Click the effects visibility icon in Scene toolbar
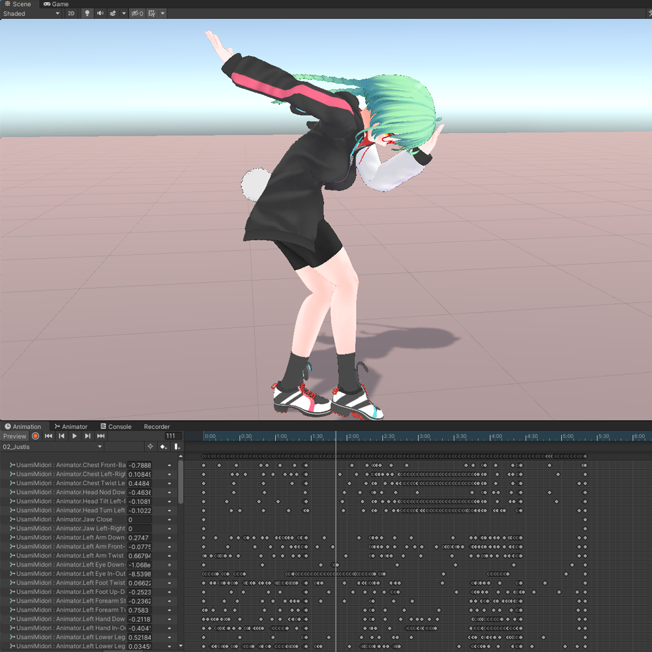 coord(113,13)
